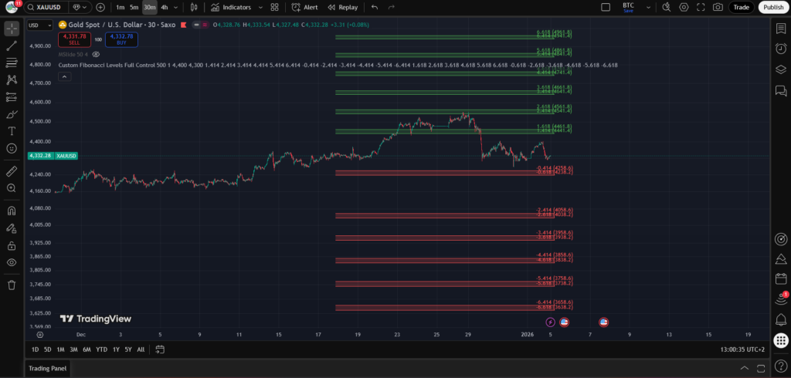
Task: Take a chart snapshot with camera icon
Action: 718,7
